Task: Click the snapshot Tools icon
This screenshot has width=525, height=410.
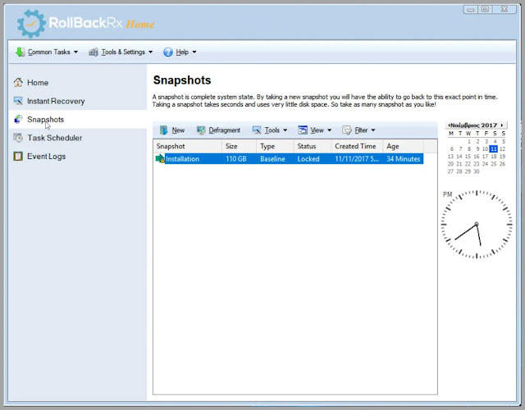Action: point(257,130)
